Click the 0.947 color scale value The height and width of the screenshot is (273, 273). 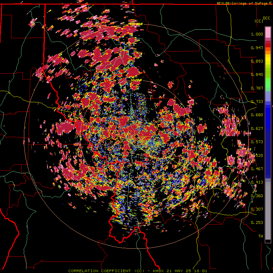tap(257, 48)
